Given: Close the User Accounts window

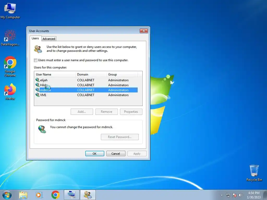Looking at the screenshot, I should (x=144, y=31).
